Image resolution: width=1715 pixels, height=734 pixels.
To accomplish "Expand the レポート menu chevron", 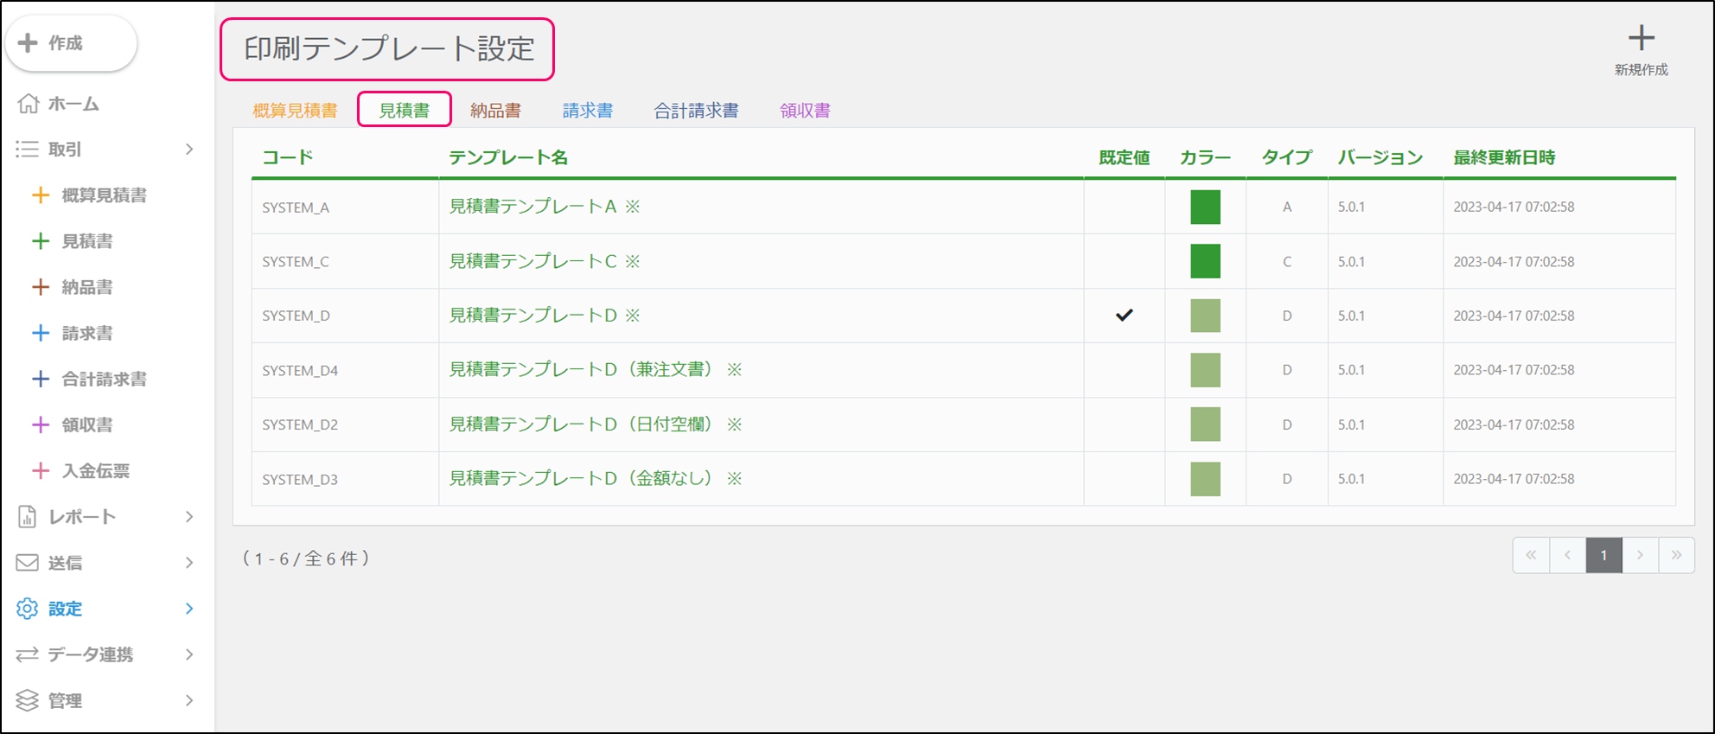I will [189, 517].
